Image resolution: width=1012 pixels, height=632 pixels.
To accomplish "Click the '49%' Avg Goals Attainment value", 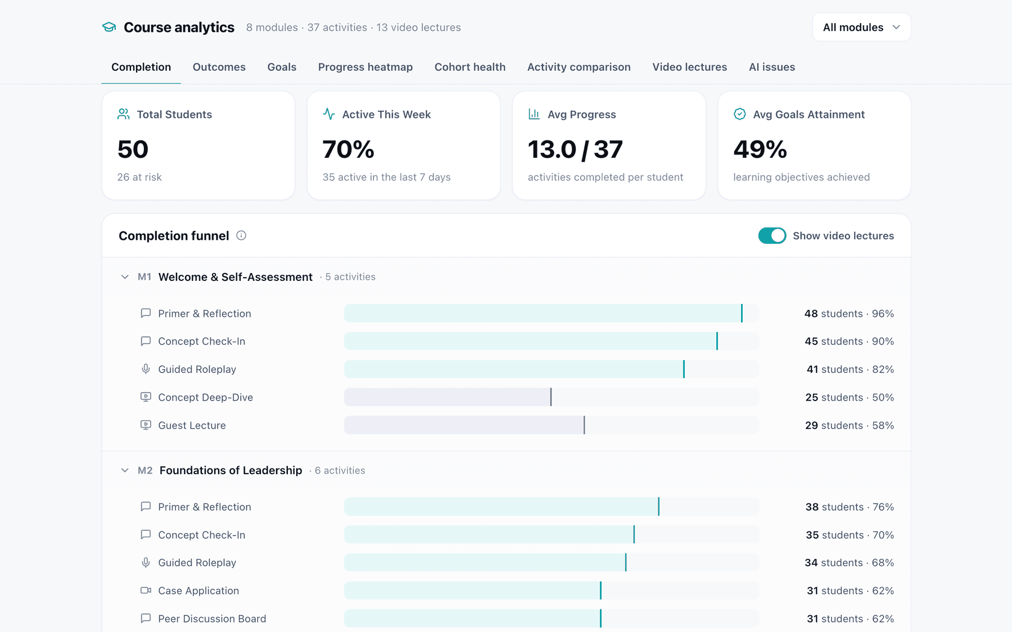I will (760, 149).
